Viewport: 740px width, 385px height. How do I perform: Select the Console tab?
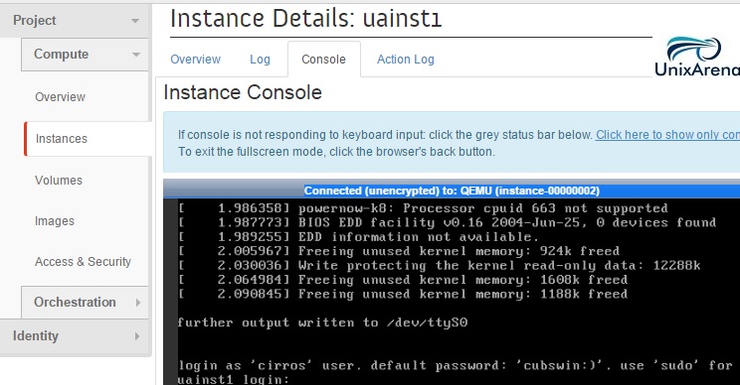coord(324,60)
